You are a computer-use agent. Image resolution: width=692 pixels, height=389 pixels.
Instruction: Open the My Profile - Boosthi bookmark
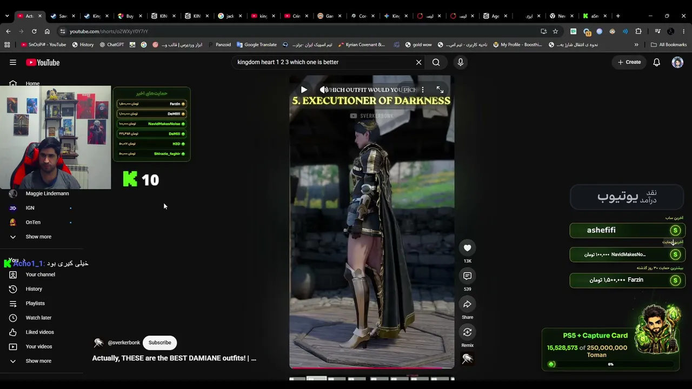(x=517, y=45)
